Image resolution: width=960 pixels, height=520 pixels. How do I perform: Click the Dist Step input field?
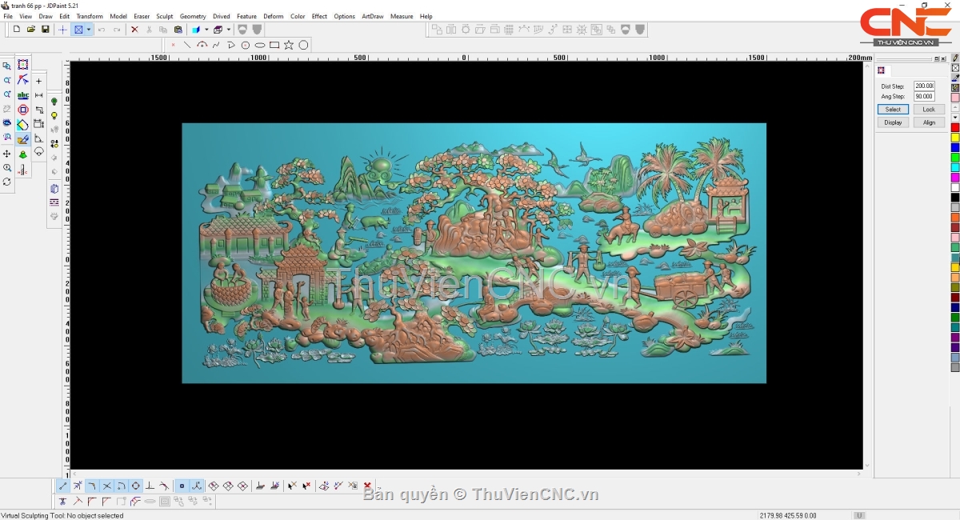[x=924, y=86]
